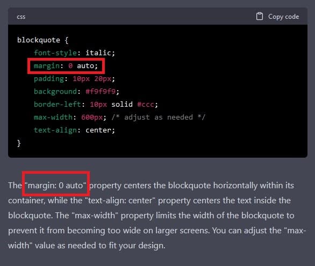Click the padding property in code
Screen dimensions: 315x266
click(49, 79)
